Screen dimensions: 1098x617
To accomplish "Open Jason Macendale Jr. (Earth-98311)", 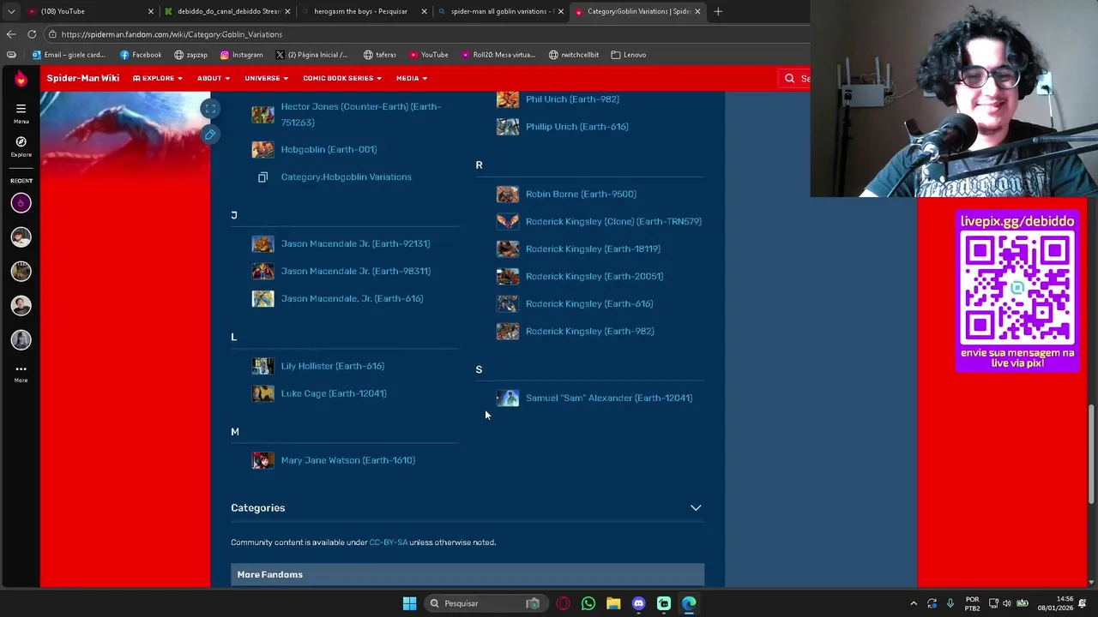I will click(355, 271).
